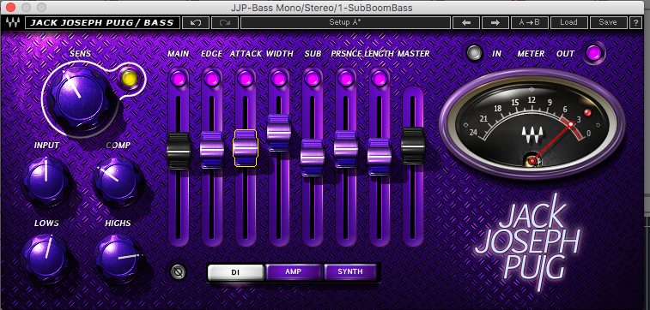Undo the last parameter change
650x310 pixels.
tap(196, 22)
